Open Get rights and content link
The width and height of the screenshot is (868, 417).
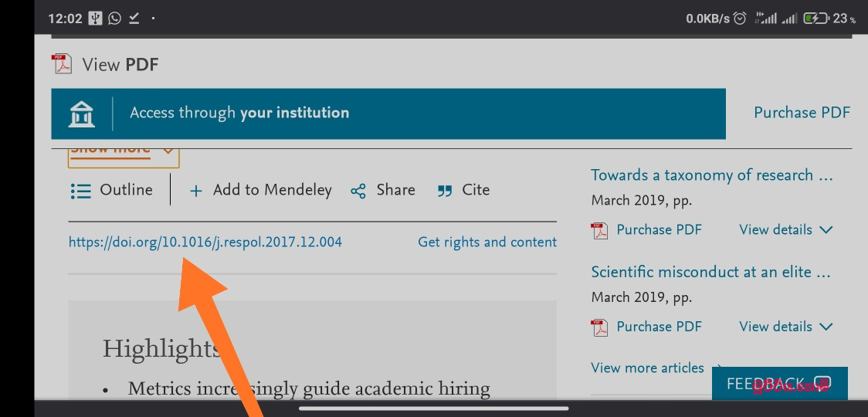[487, 242]
